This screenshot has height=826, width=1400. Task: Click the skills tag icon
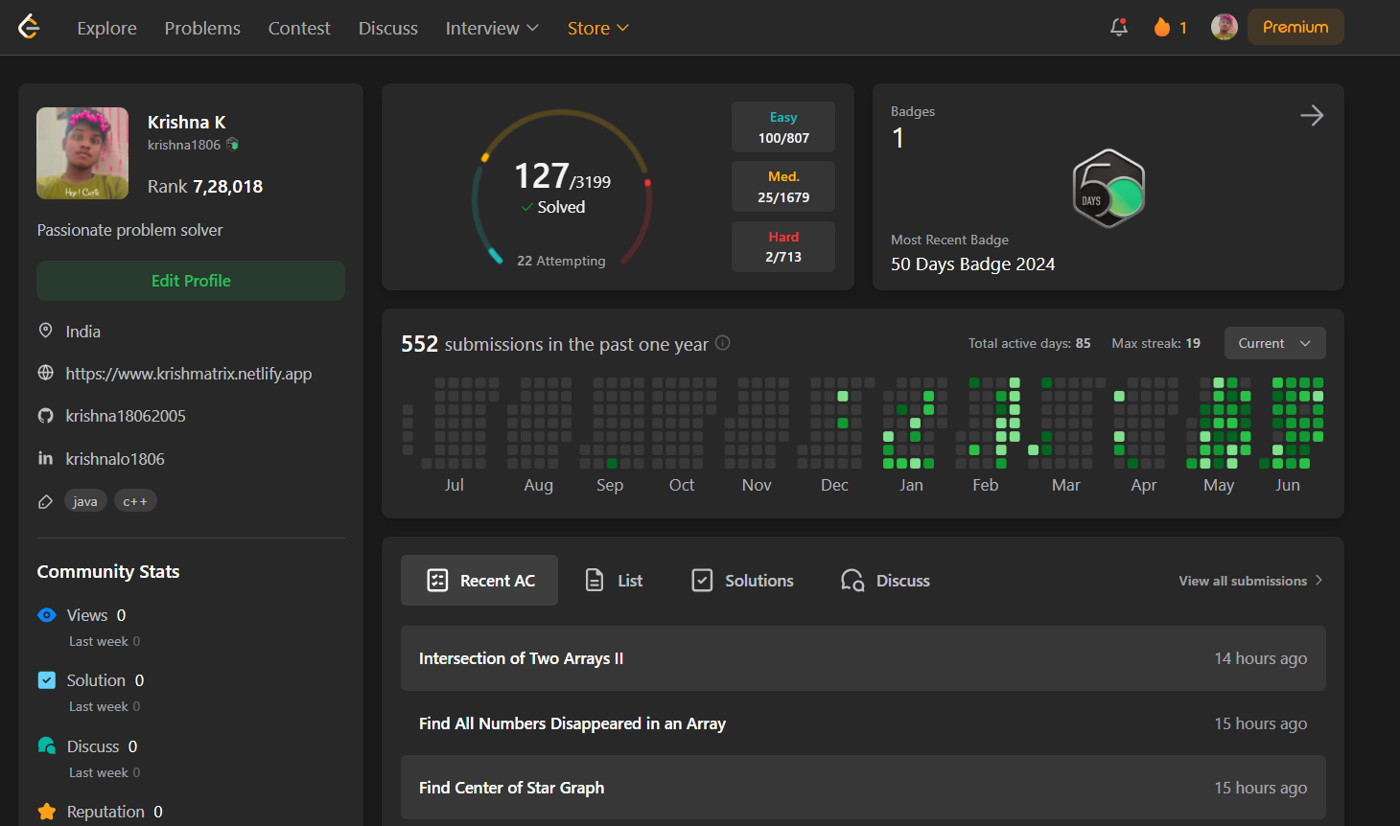click(x=45, y=501)
